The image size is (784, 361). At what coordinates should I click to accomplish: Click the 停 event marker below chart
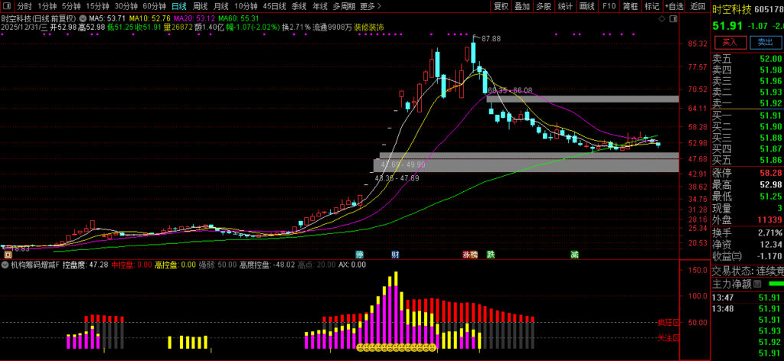pyautogui.click(x=359, y=254)
